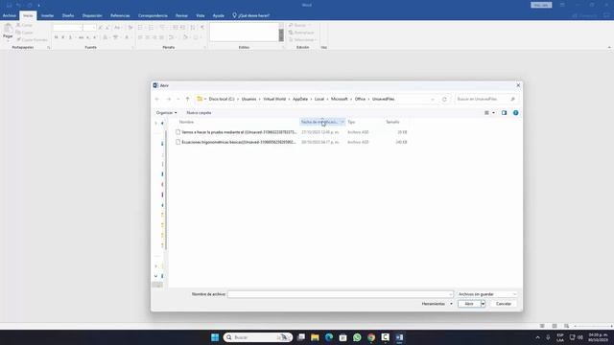Show hidden icons in the system tray

pyautogui.click(x=537, y=337)
